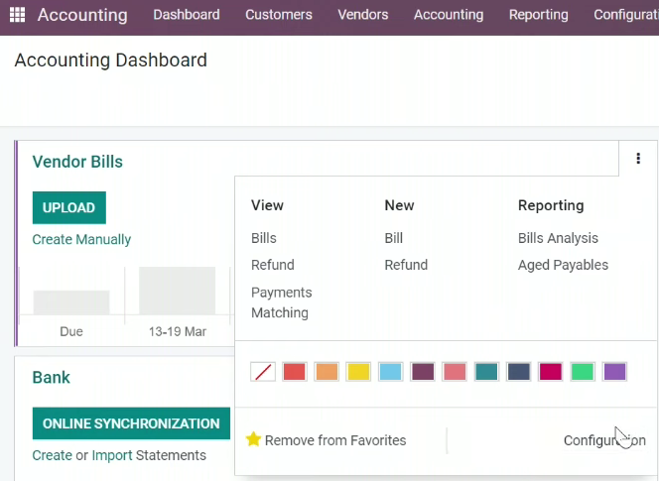Click the Vendor Bills three-dot menu icon

638,159
